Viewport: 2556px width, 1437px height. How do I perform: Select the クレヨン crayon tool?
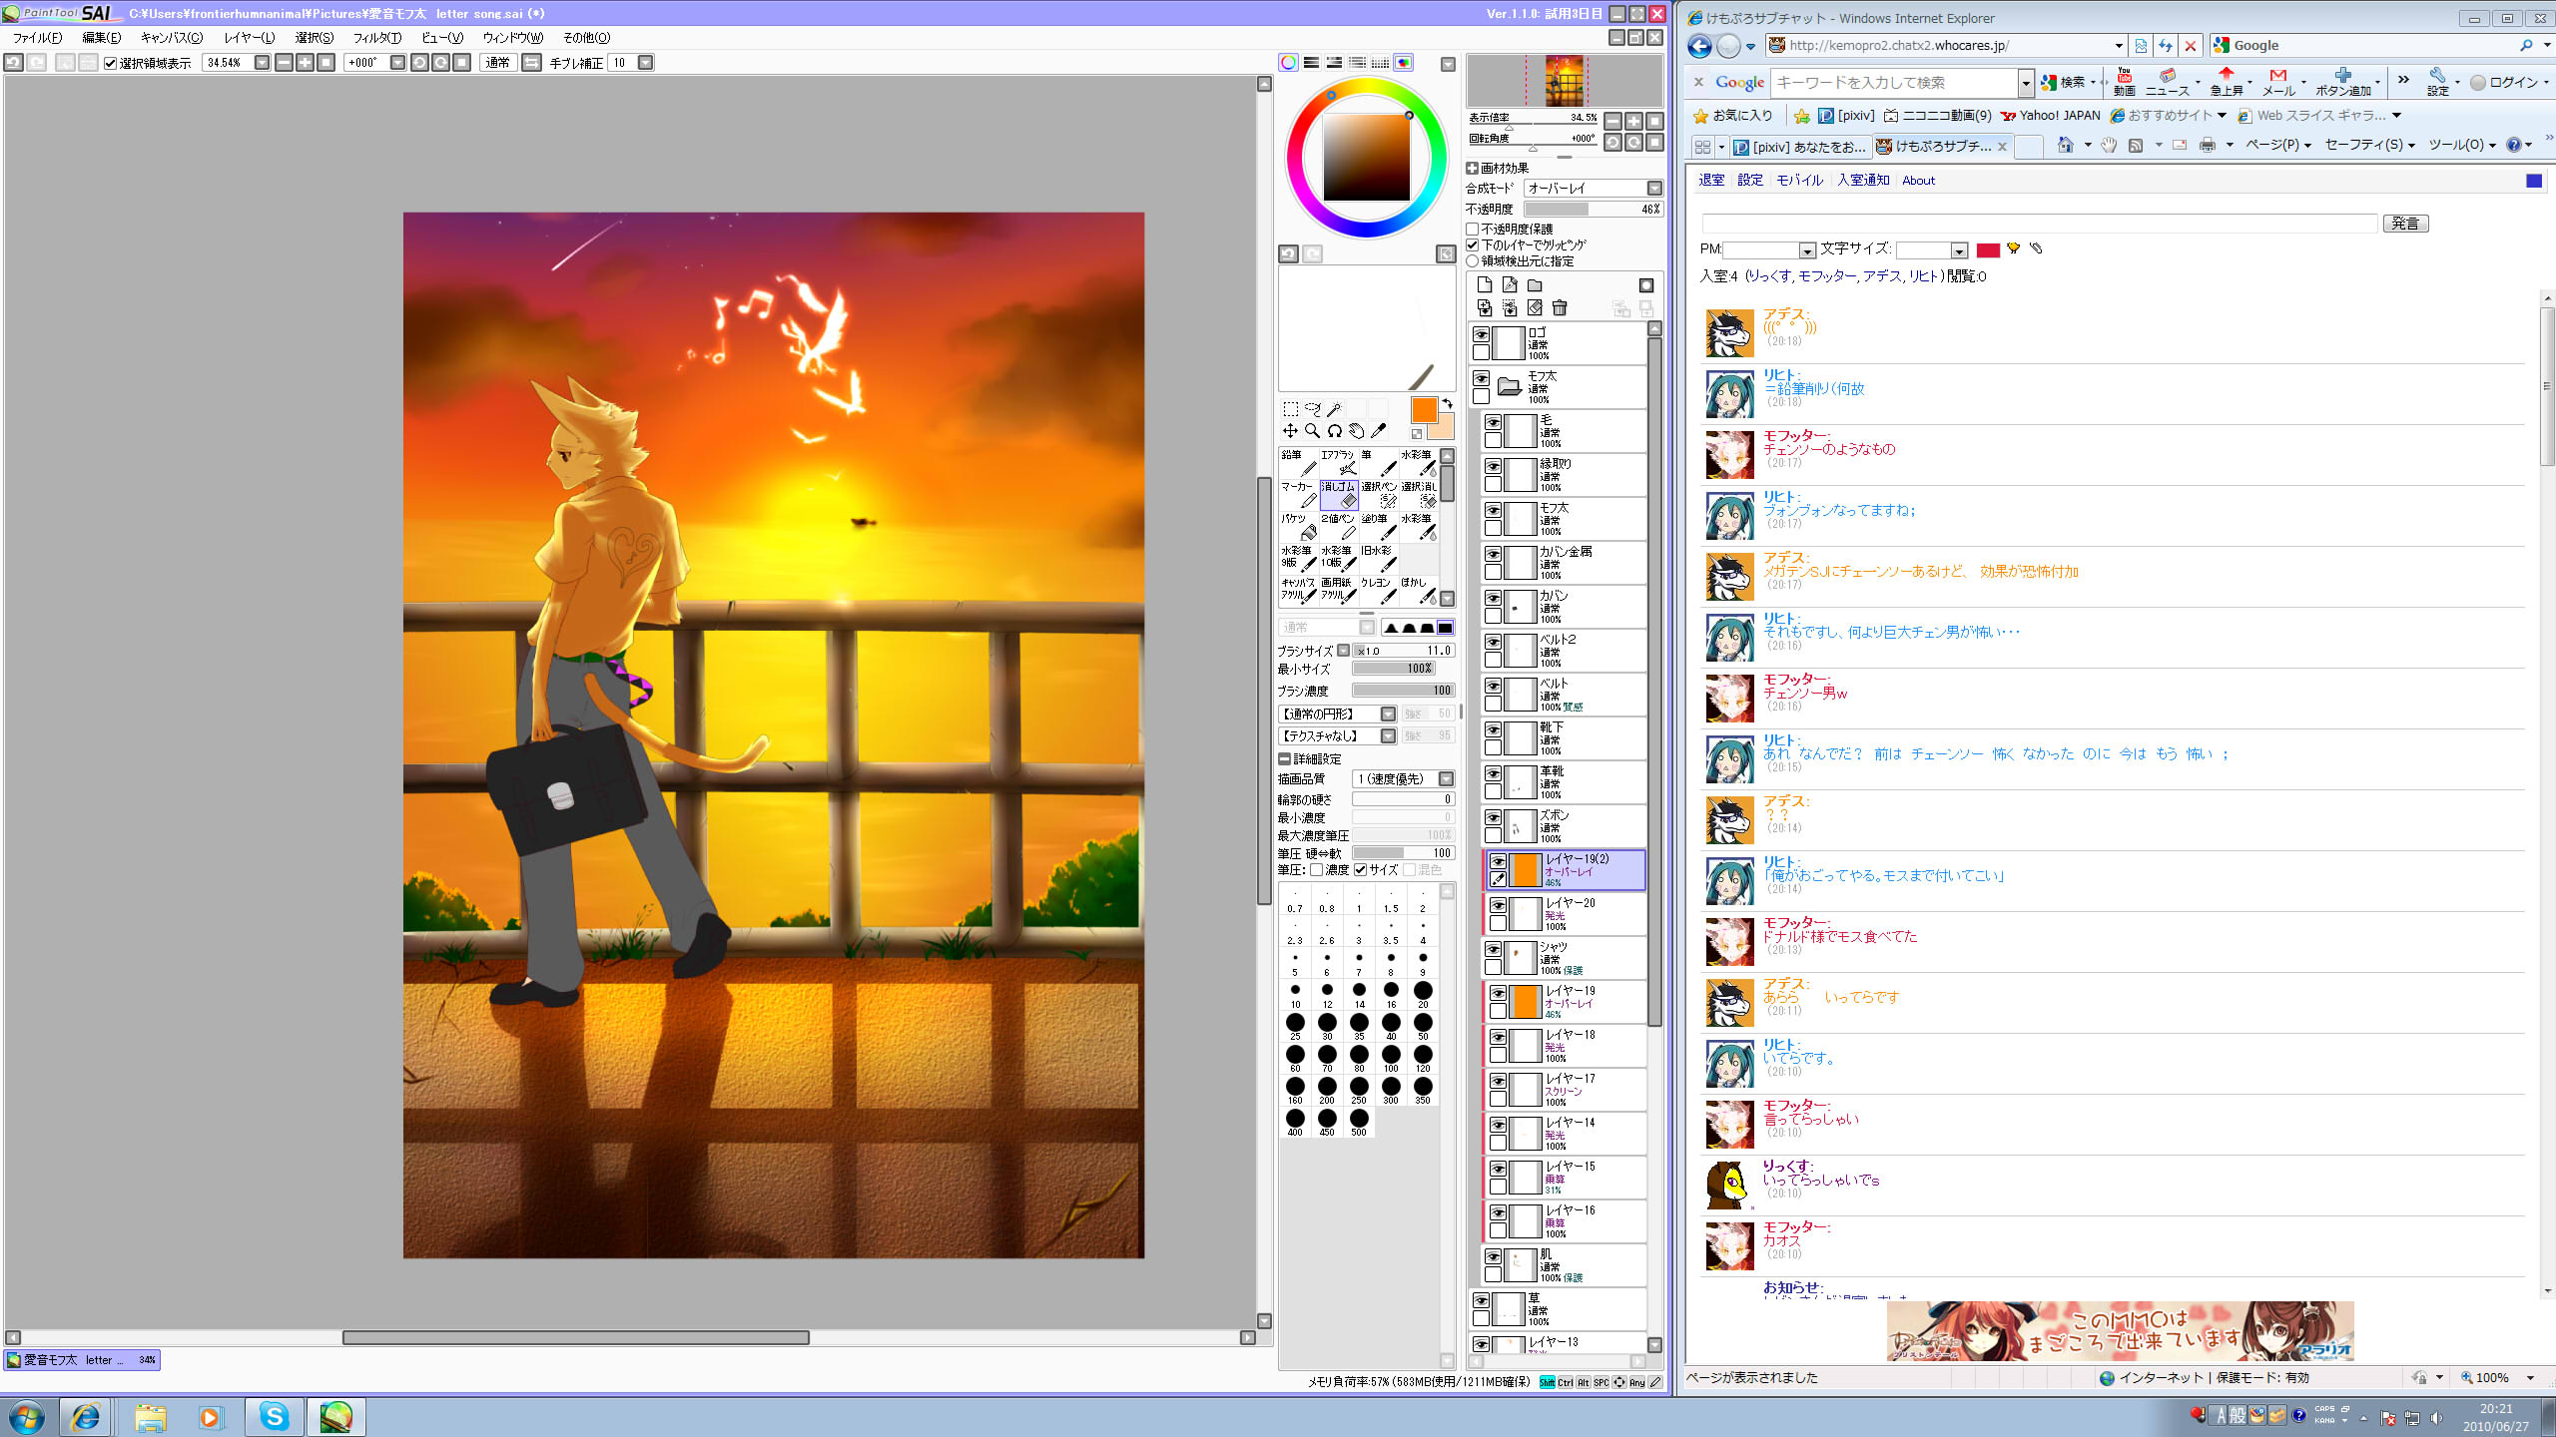(1378, 591)
